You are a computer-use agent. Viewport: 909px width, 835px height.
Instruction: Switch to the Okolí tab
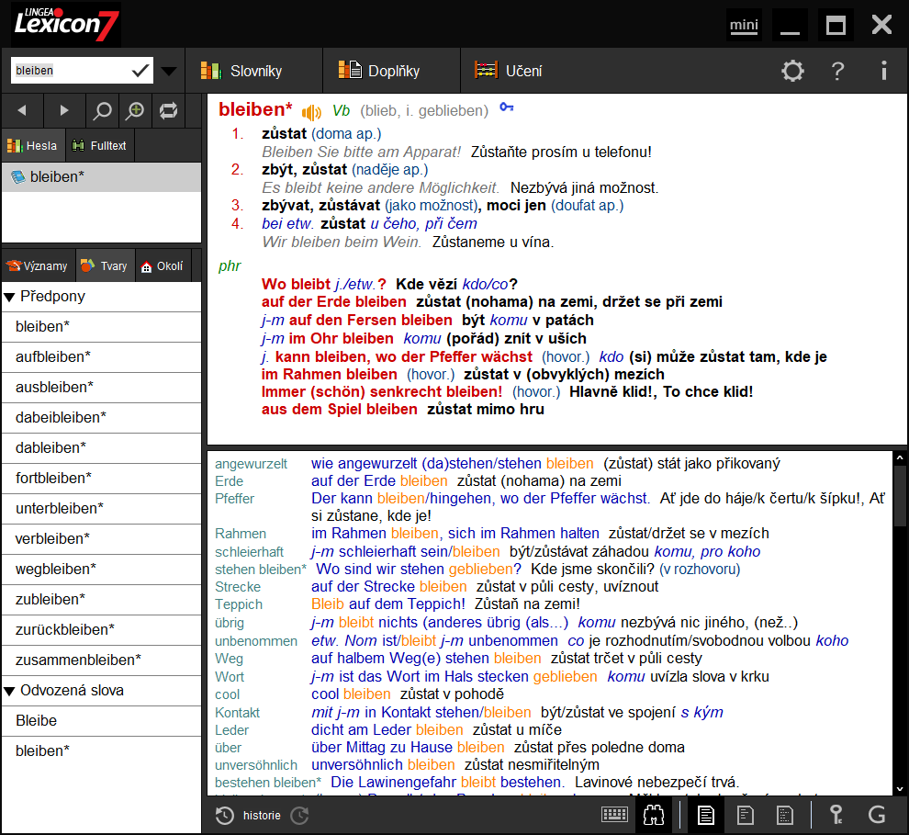click(163, 265)
